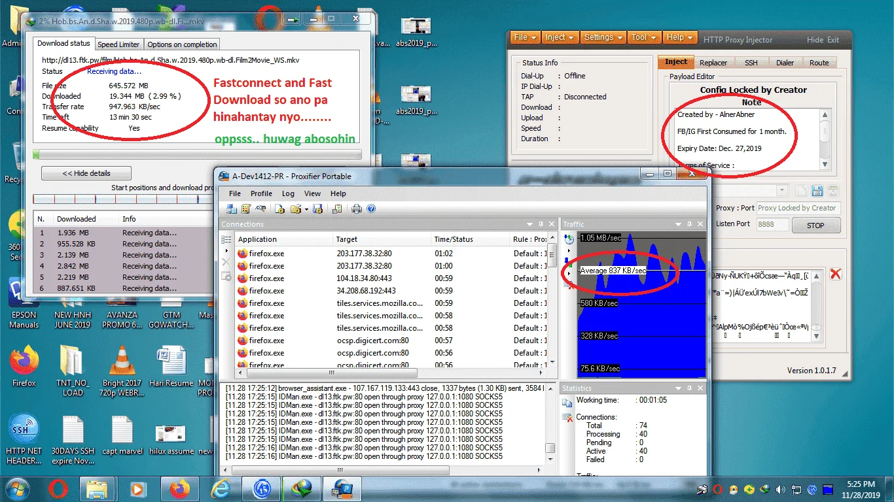Pin the Statistics pane
894x502 pixels.
[689, 388]
